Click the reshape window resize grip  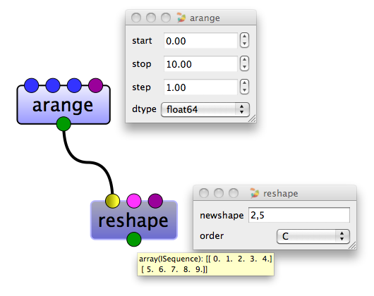pos(353,245)
